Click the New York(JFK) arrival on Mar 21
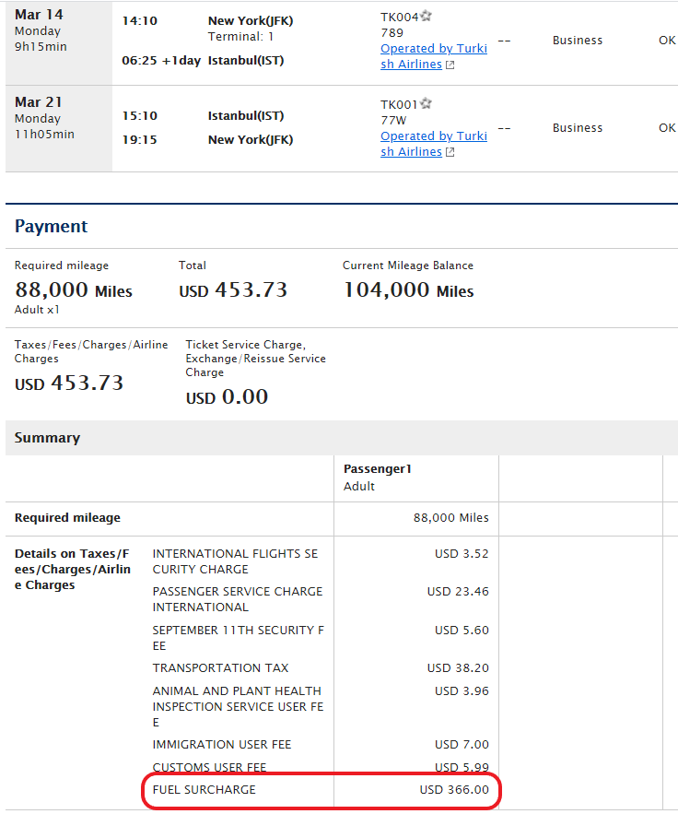Image resolution: width=678 pixels, height=814 pixels. point(251,139)
